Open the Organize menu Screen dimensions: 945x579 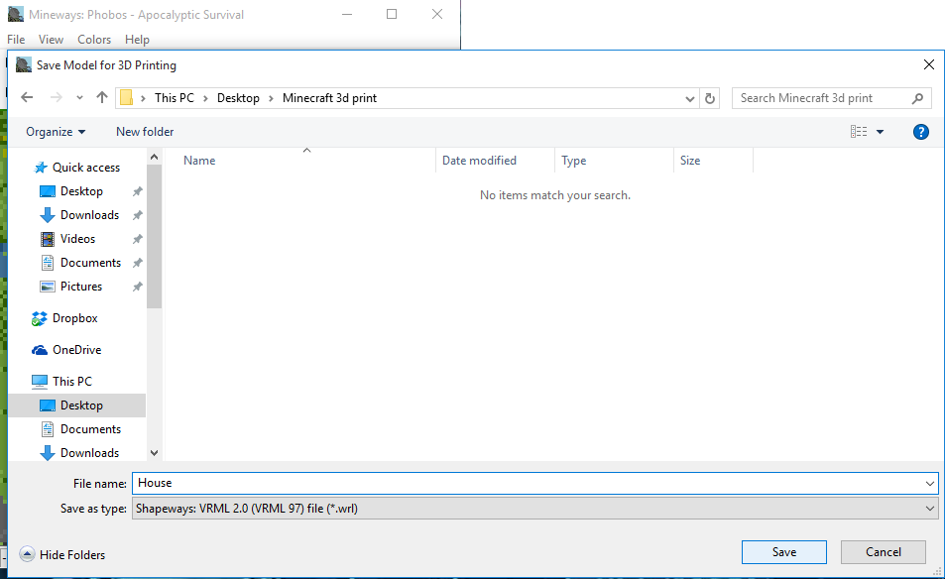click(56, 132)
